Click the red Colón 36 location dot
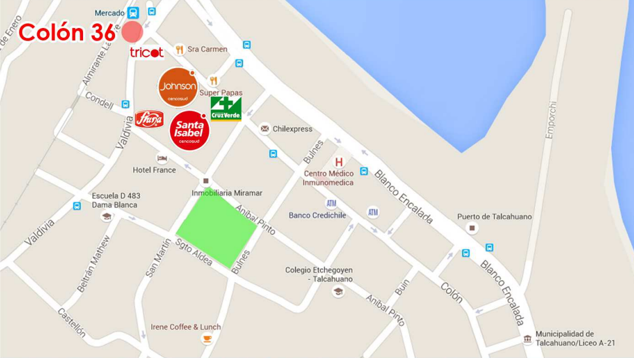 coord(132,32)
